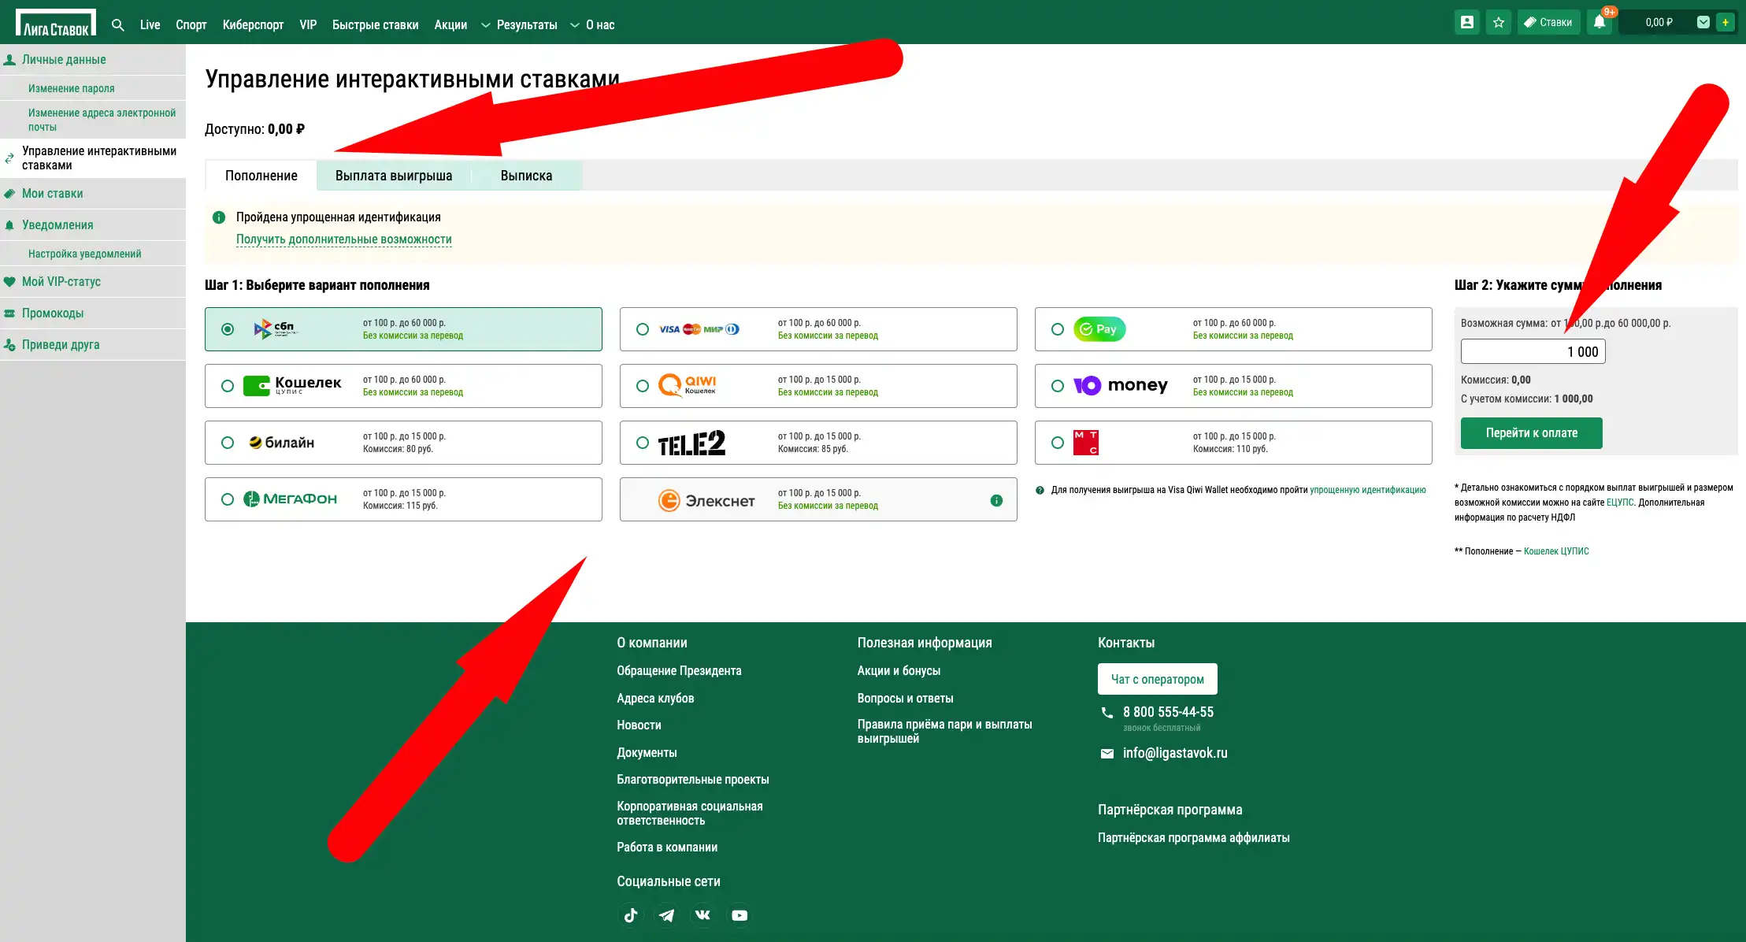Image resolution: width=1746 pixels, height=942 pixels.
Task: Click info@ligastavok.ru email address
Action: click(x=1175, y=754)
